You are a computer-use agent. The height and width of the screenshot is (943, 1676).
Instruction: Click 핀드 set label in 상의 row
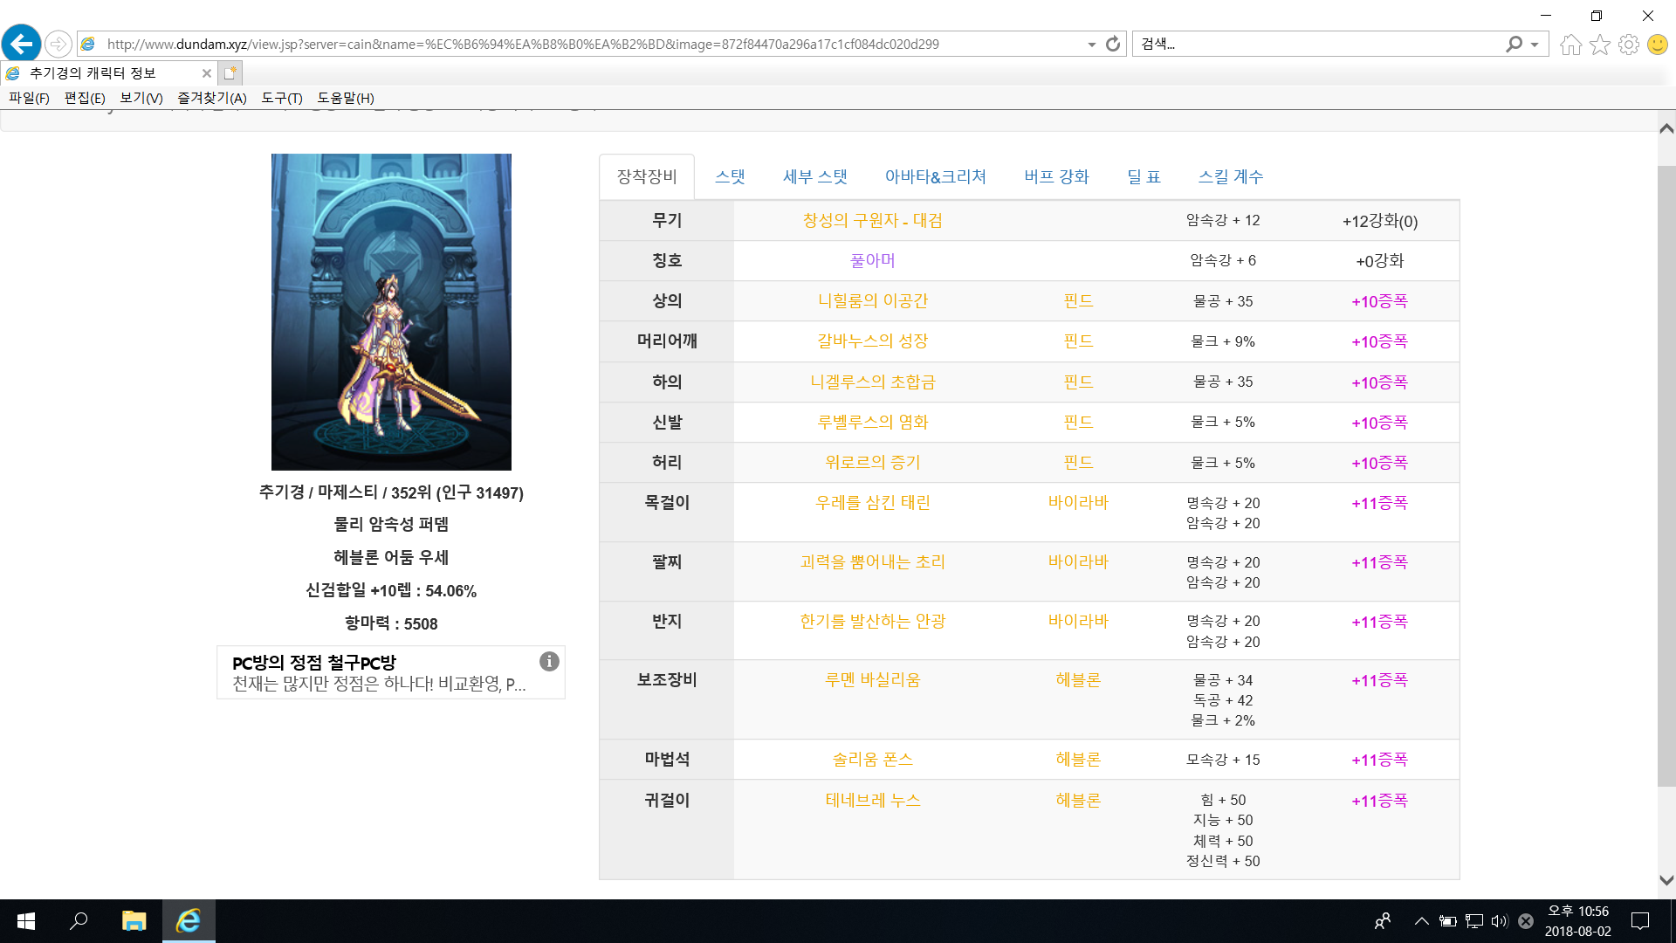[1078, 300]
